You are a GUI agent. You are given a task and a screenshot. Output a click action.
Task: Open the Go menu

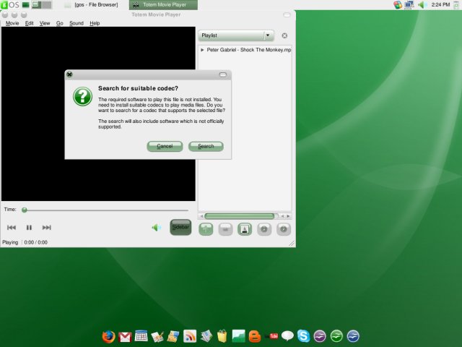[59, 23]
